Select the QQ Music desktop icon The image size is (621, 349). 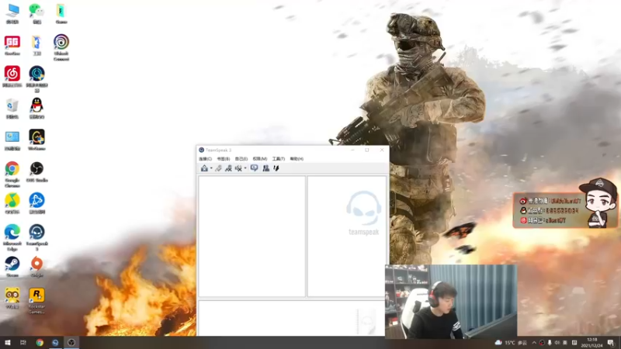coord(12,203)
